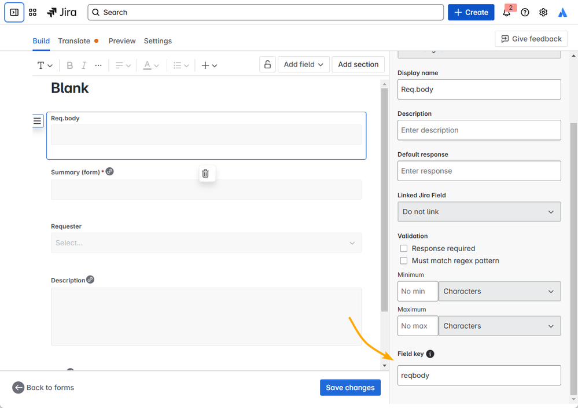Viewport: 578px width, 408px height.
Task: Click the Field key info icon
Action: click(x=430, y=354)
